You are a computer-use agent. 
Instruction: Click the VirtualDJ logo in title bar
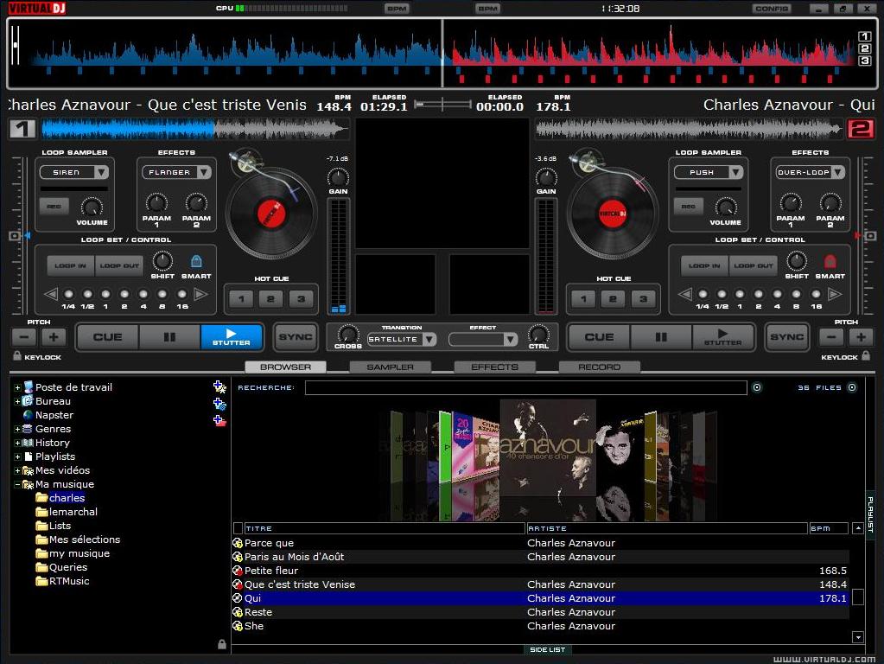pyautogui.click(x=39, y=7)
